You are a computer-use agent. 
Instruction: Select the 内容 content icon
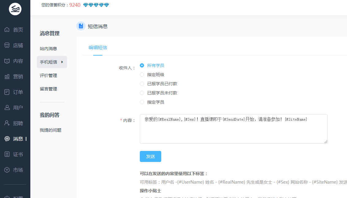7,61
